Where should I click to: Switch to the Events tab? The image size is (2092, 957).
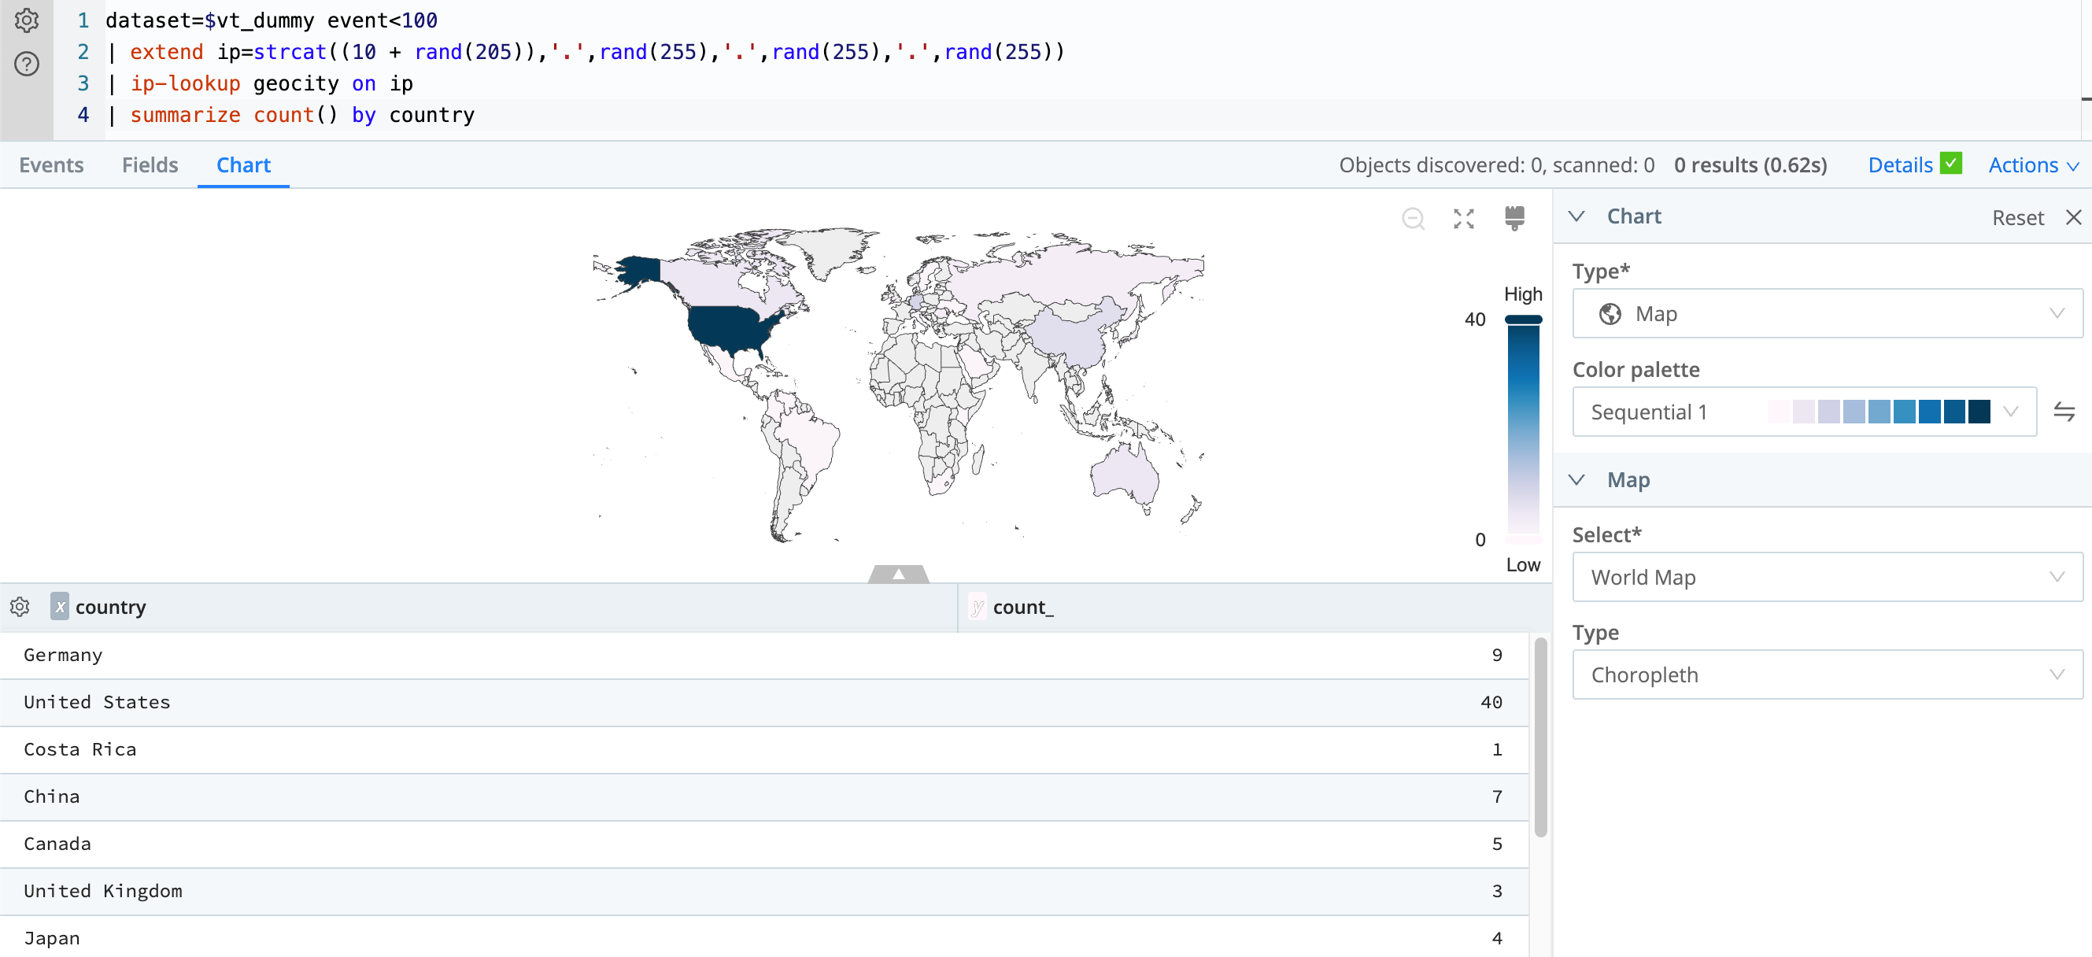[51, 165]
